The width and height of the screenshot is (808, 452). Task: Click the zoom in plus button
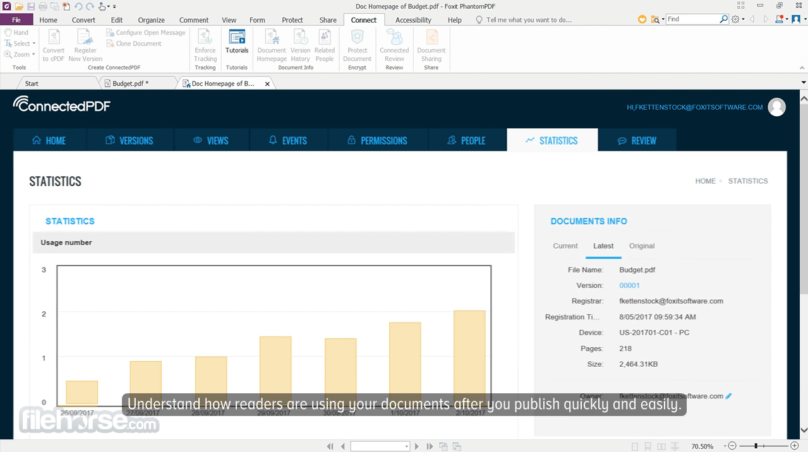pyautogui.click(x=795, y=446)
